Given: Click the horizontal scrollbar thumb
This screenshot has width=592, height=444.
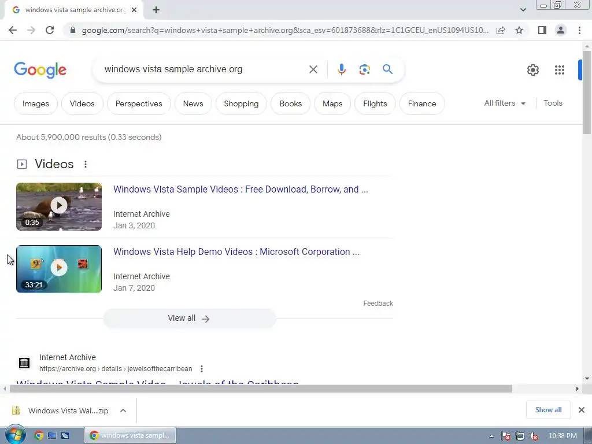Looking at the screenshot, I should click(261, 389).
